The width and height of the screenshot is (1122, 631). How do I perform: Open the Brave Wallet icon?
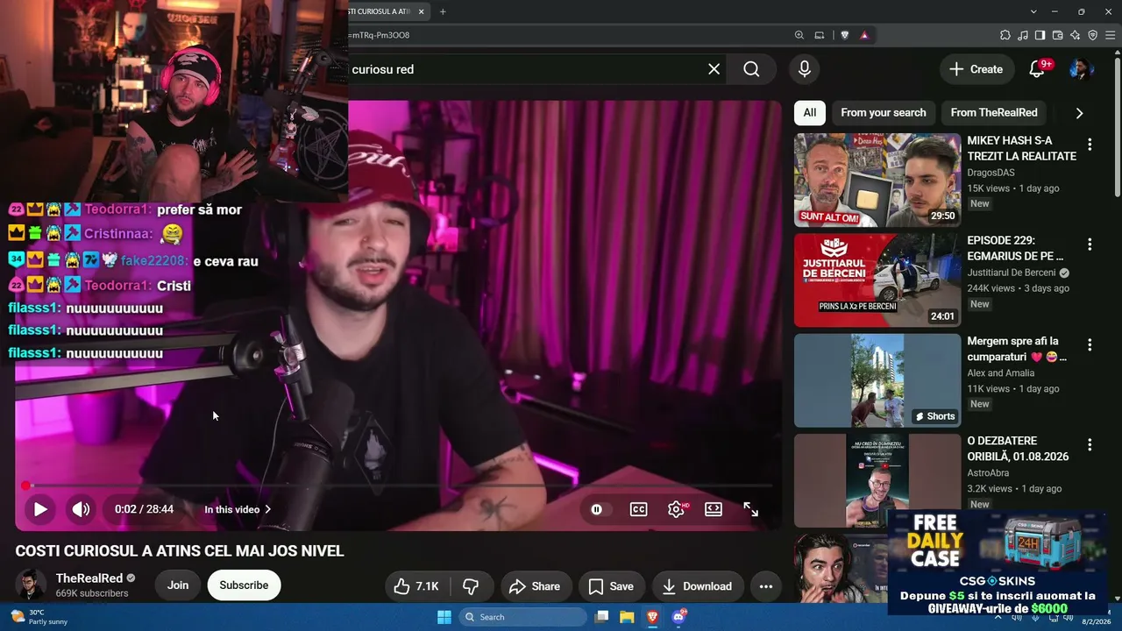1057,35
